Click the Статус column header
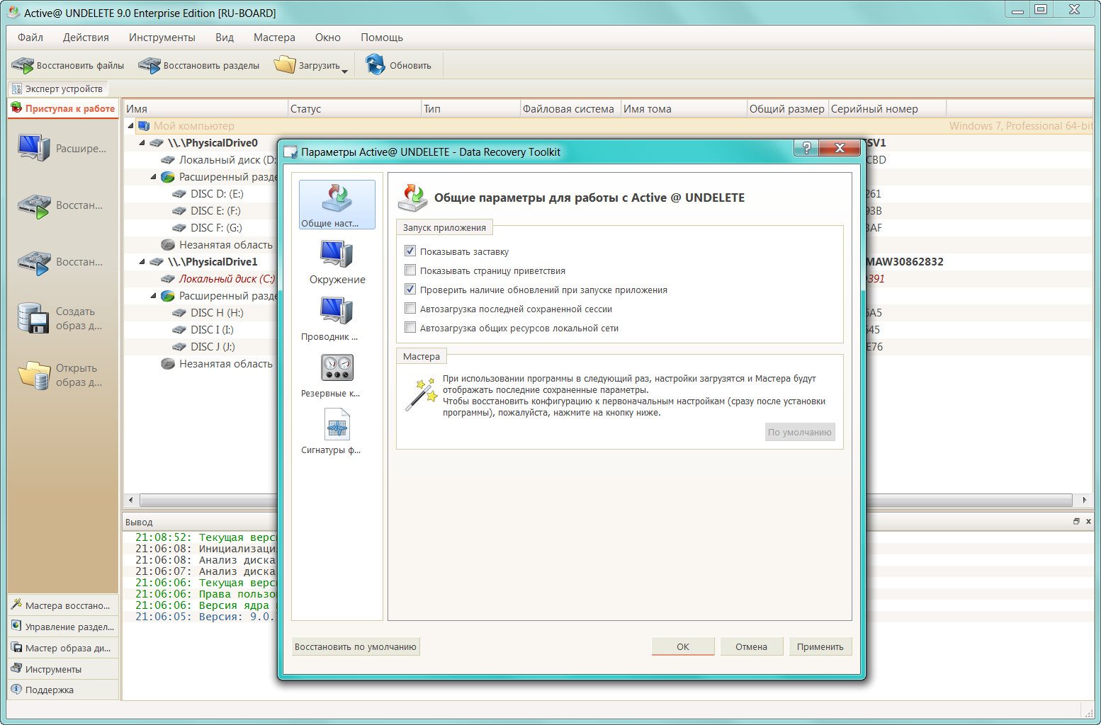1101x725 pixels. 354,108
